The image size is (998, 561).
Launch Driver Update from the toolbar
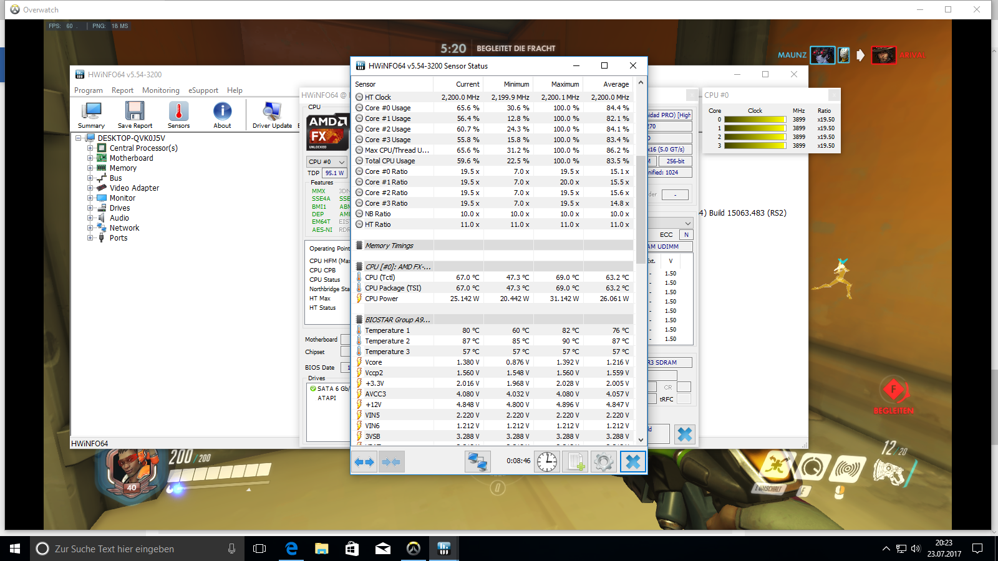(272, 115)
